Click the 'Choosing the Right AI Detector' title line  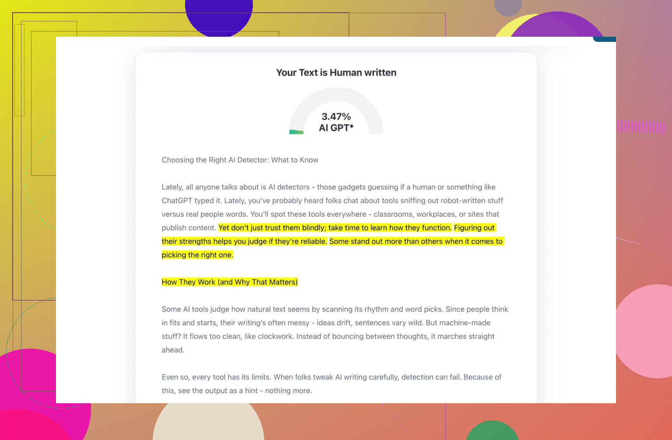pos(240,160)
